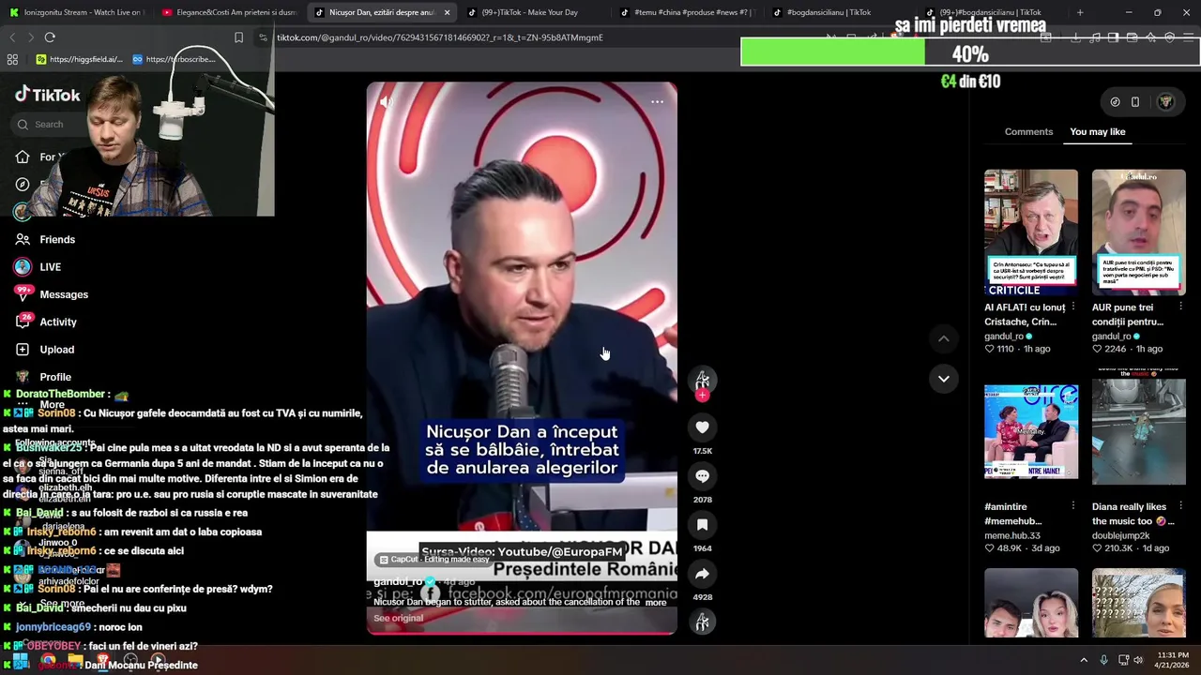Focus the TikTok Search field
Viewport: 1201px width, 675px height.
47,124
